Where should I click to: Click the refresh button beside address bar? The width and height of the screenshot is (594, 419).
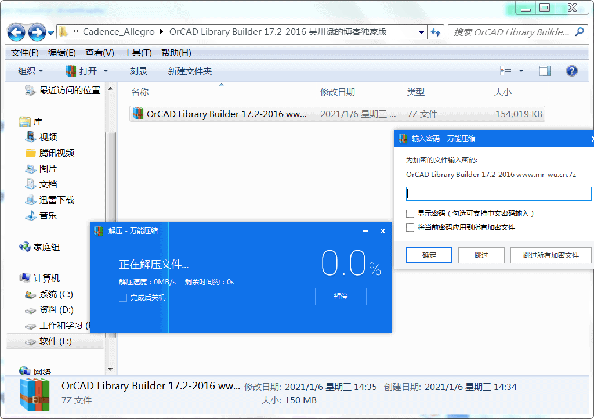pyautogui.click(x=436, y=32)
